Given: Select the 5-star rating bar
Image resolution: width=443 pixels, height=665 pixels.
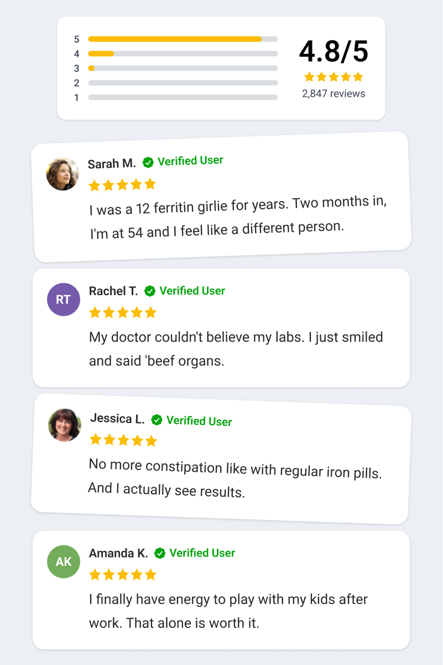Looking at the screenshot, I should click(x=183, y=39).
